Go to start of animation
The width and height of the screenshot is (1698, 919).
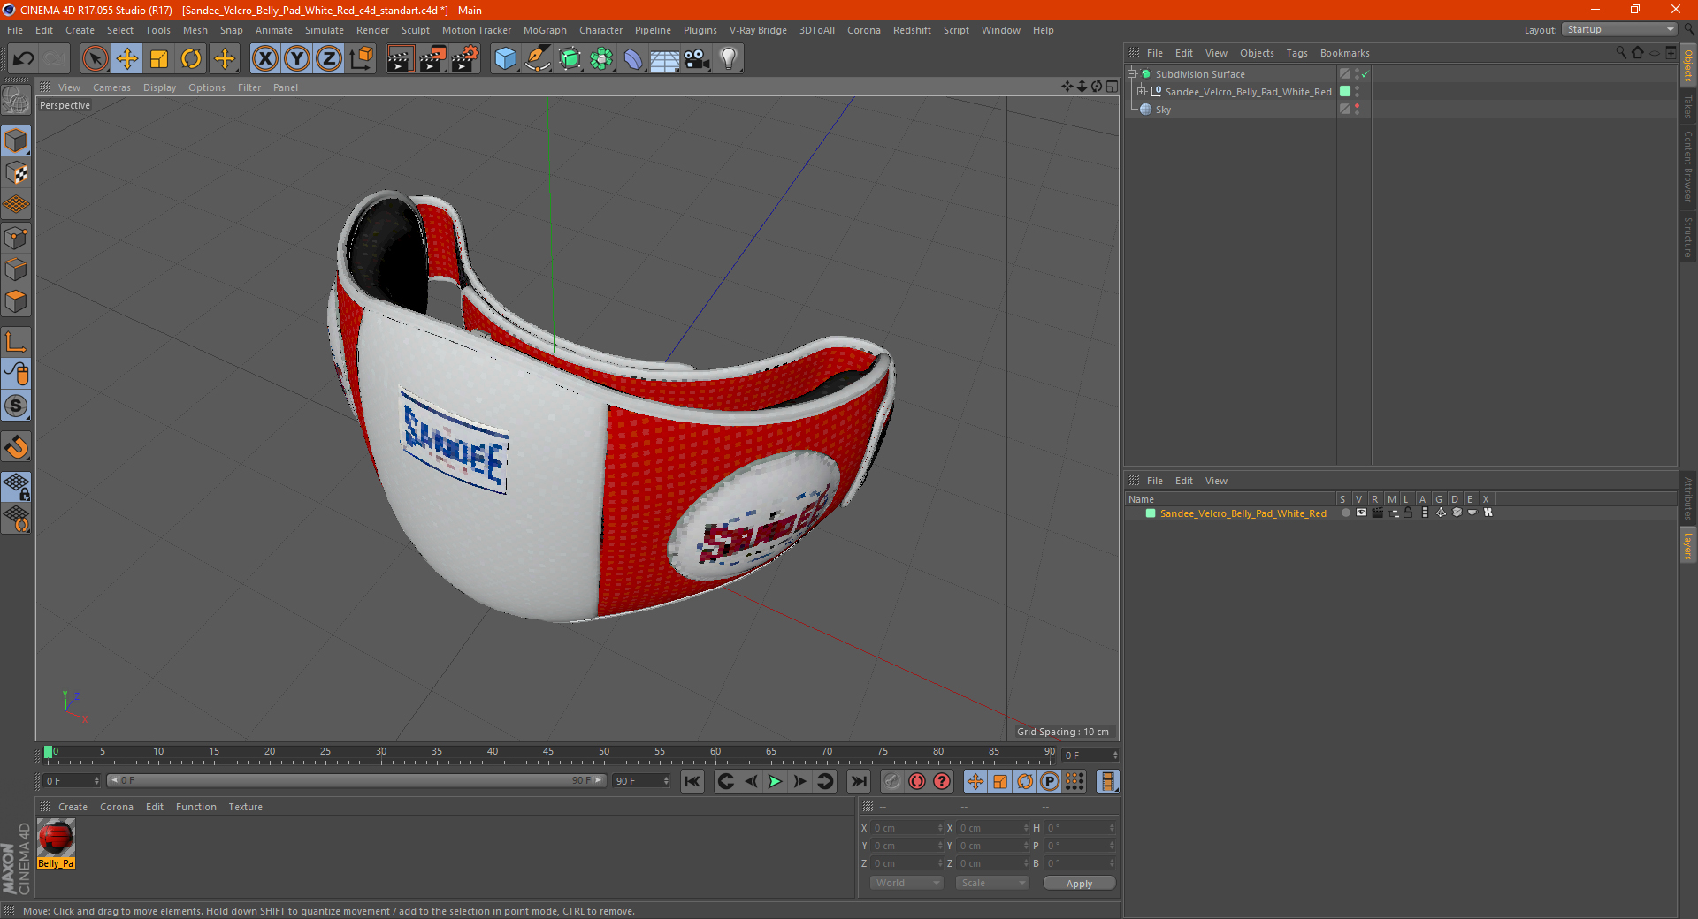coord(692,781)
